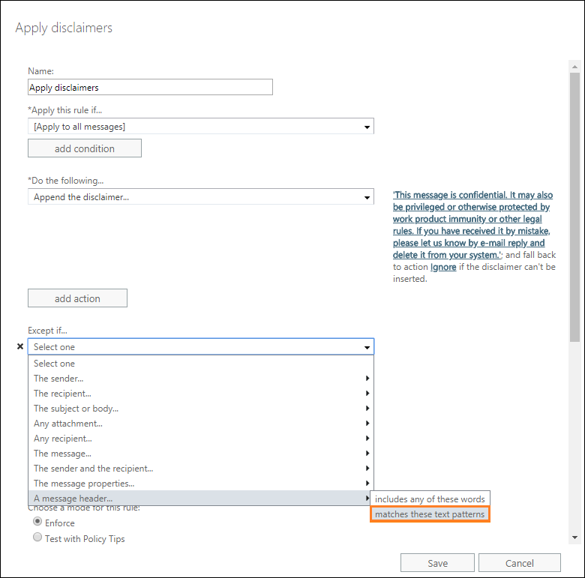Collapse the 'Except if' Select one dropdown
Screen dimensions: 585x578
[x=200, y=347]
